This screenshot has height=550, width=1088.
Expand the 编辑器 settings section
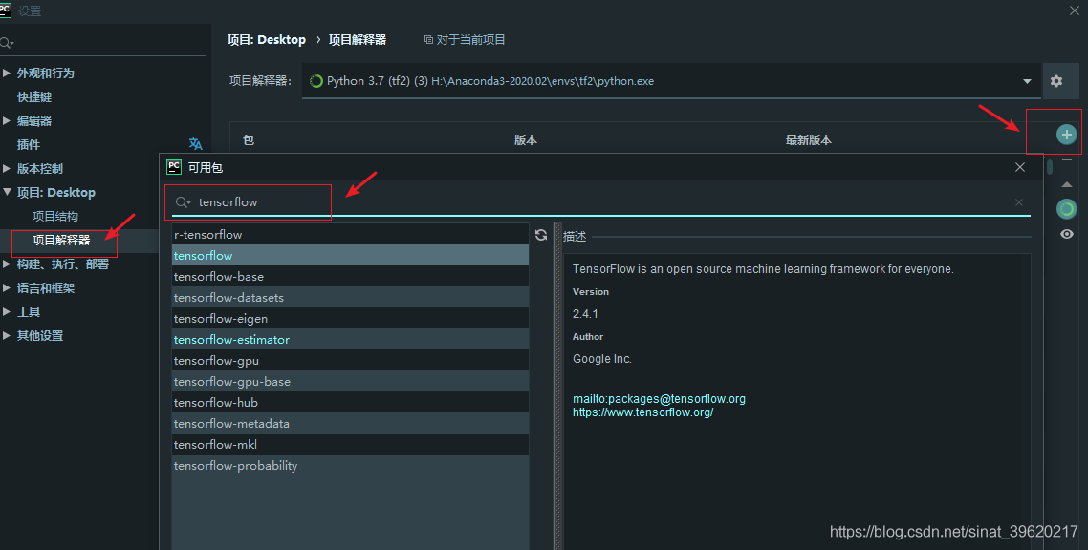click(7, 120)
